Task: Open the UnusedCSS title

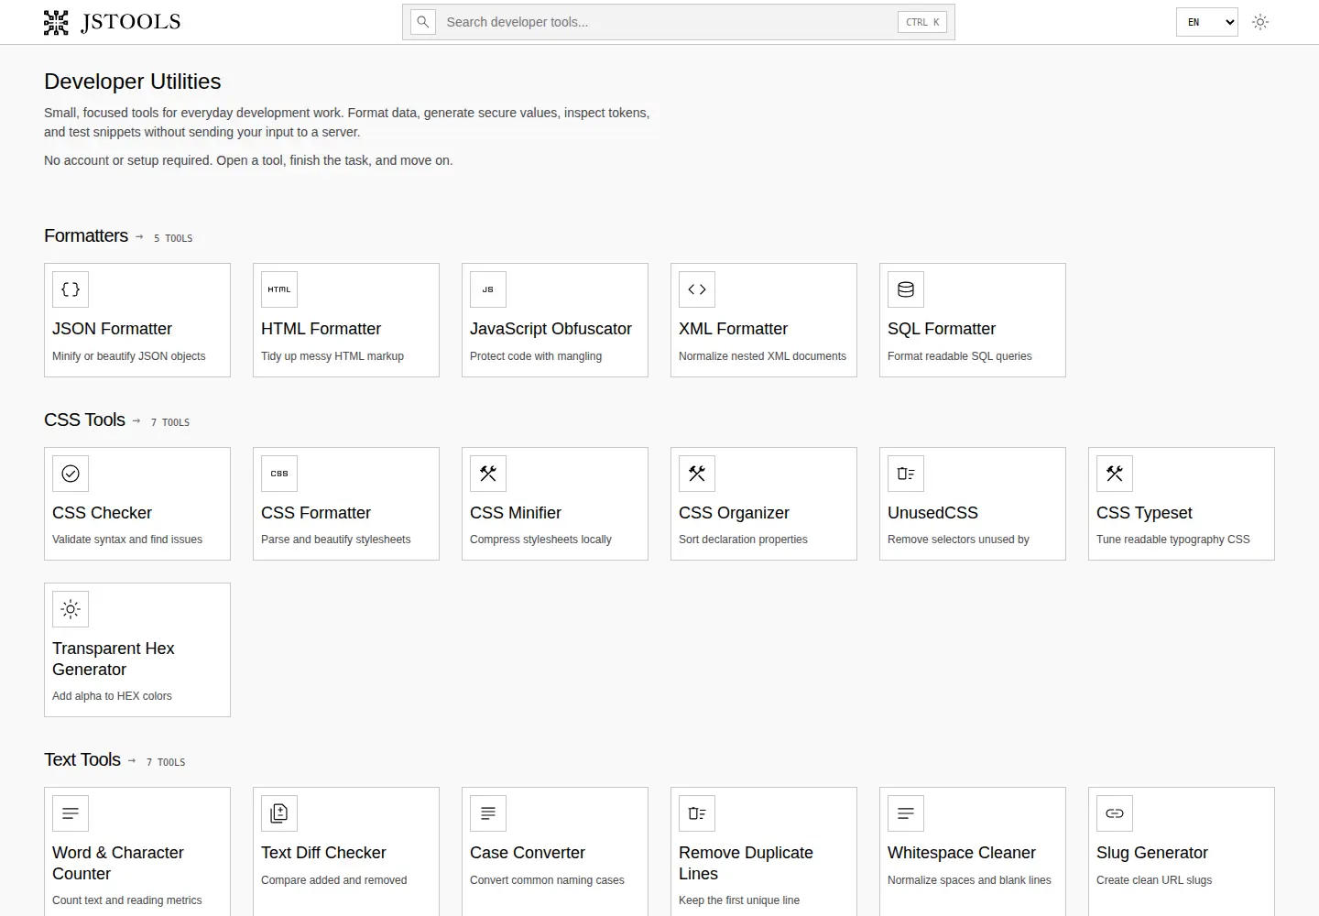Action: (932, 513)
